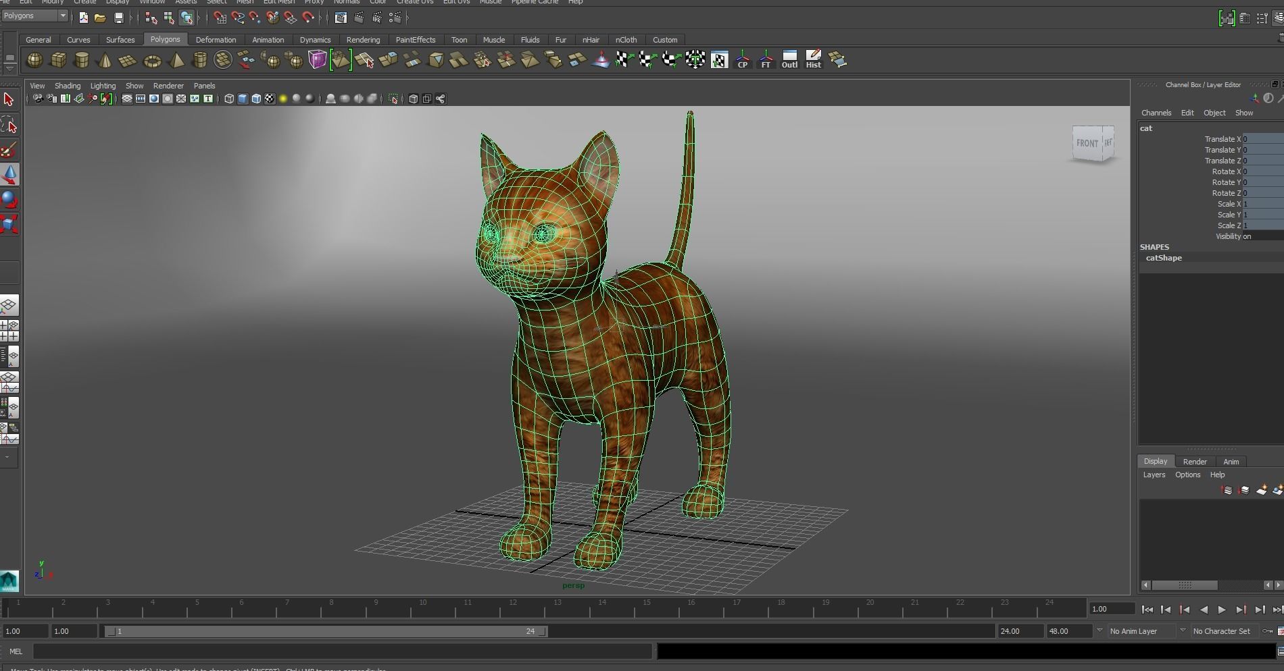
Task: Create a polygon cube from the shelf
Action: click(x=59, y=61)
